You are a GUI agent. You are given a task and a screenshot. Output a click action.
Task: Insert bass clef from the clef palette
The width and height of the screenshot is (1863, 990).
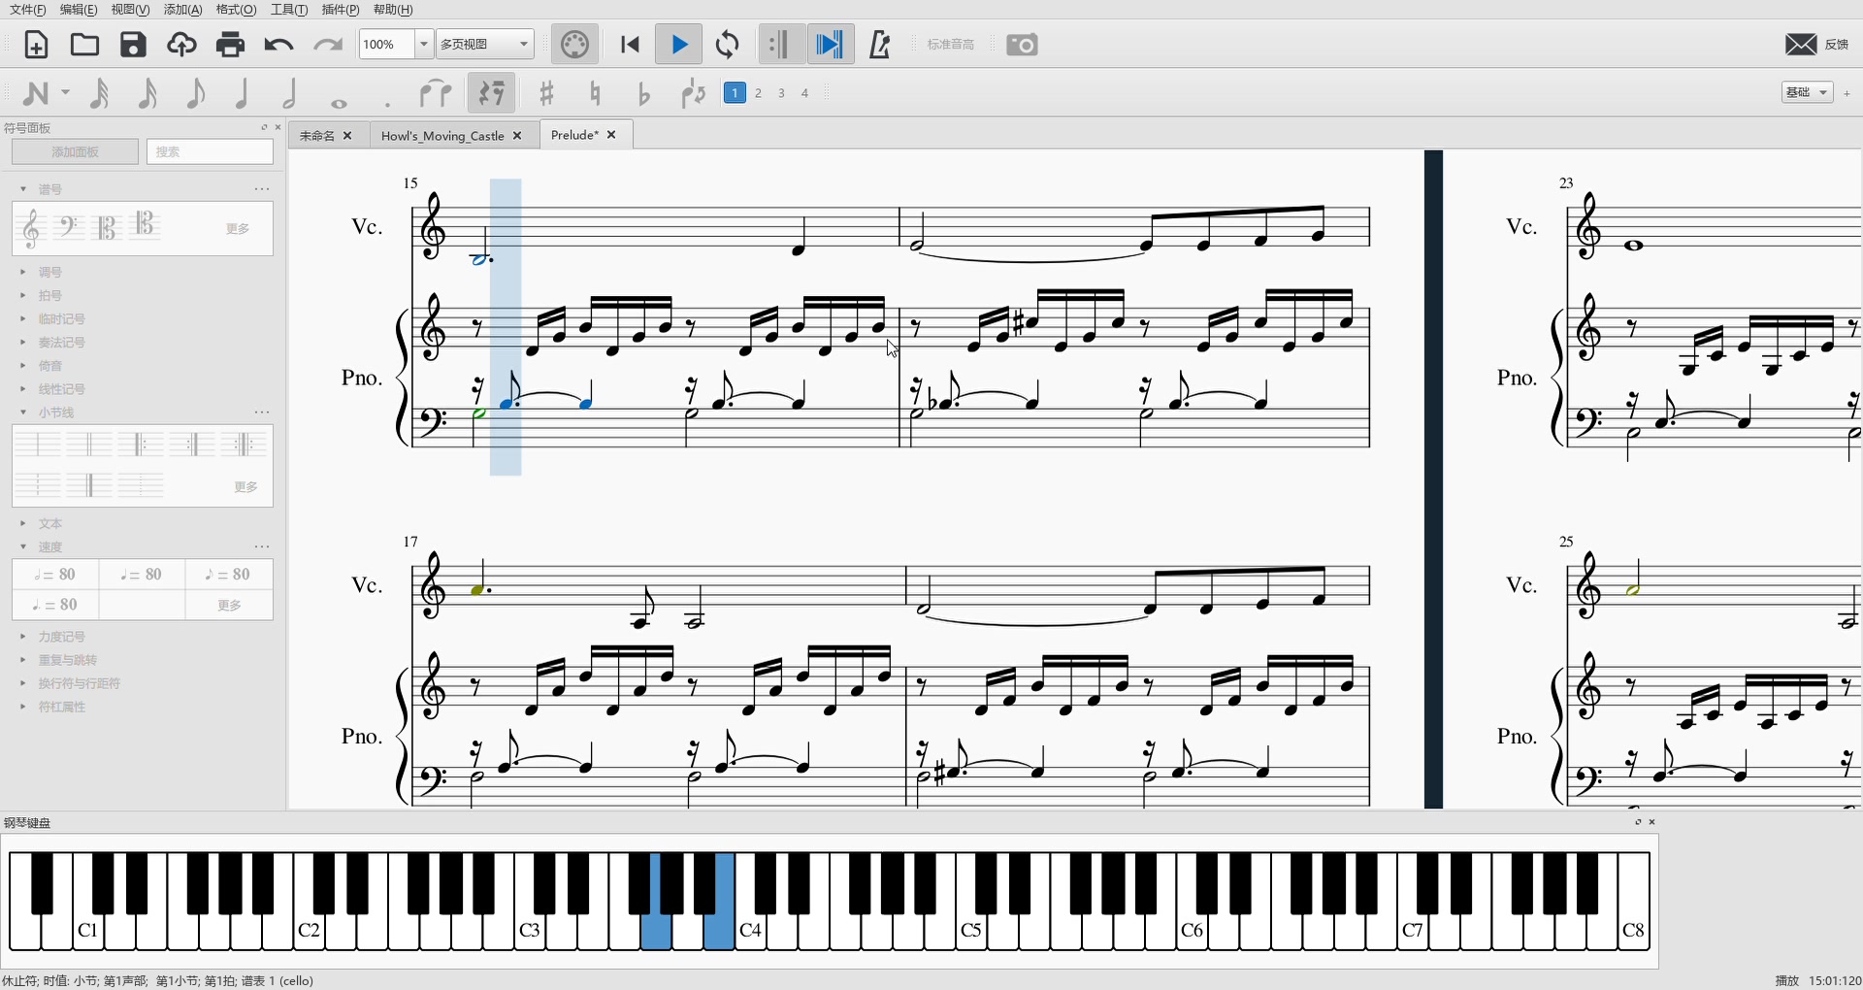[x=68, y=227]
